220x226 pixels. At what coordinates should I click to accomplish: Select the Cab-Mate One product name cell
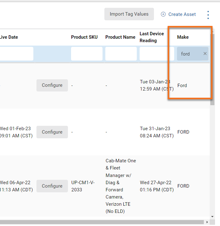121,186
